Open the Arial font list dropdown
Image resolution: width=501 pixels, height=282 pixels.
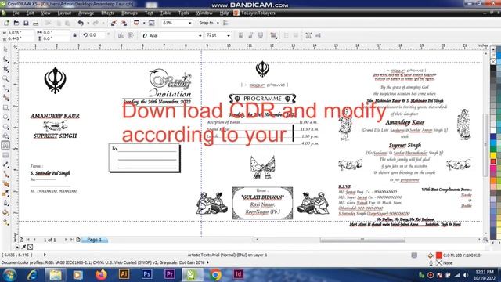pyautogui.click(x=200, y=35)
